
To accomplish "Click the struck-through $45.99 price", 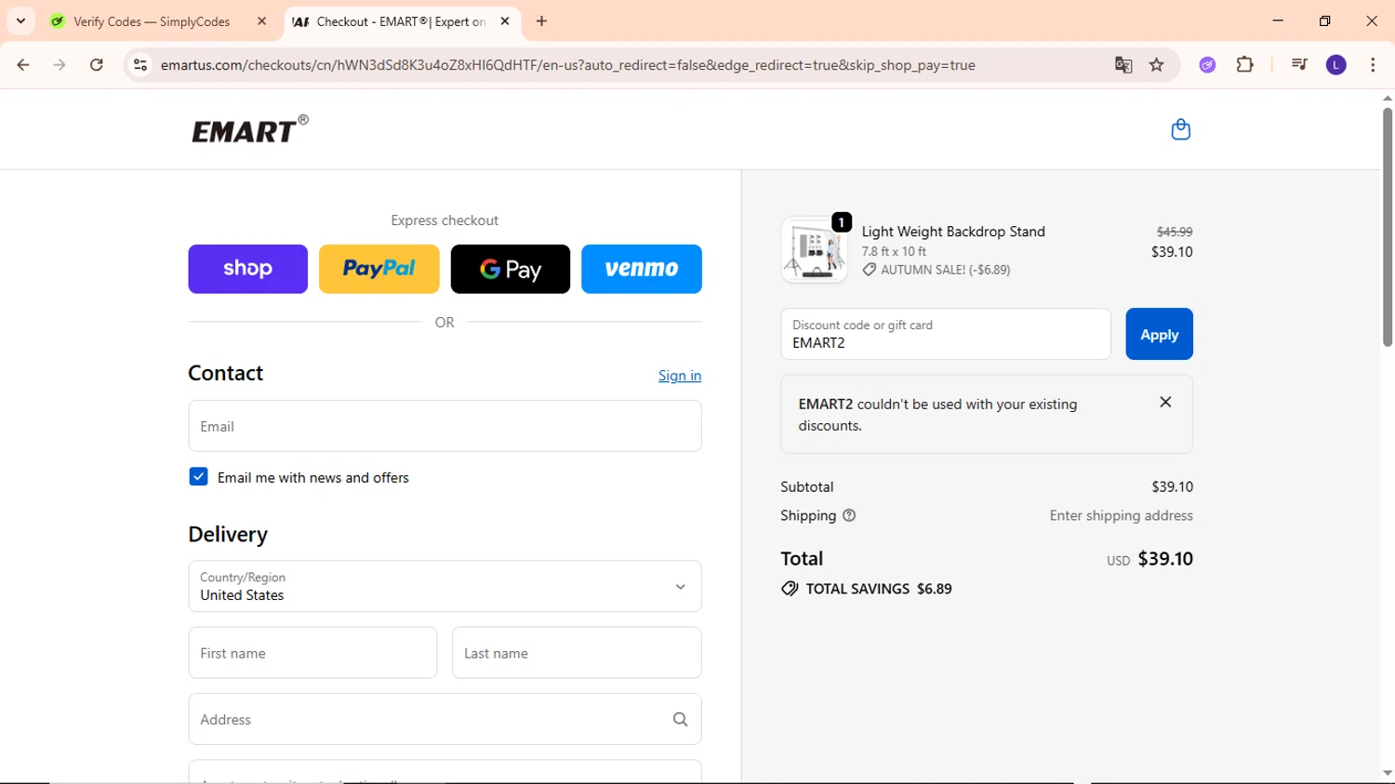I will coord(1175,232).
